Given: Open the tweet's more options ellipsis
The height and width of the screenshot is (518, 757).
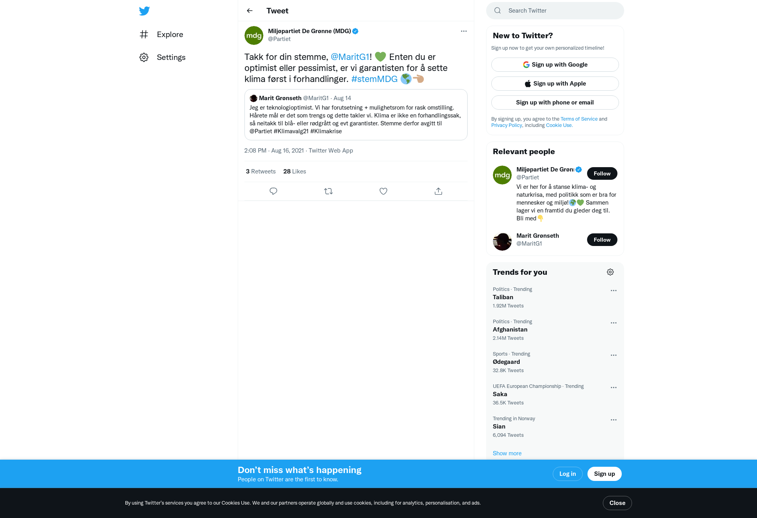Looking at the screenshot, I should pyautogui.click(x=464, y=31).
